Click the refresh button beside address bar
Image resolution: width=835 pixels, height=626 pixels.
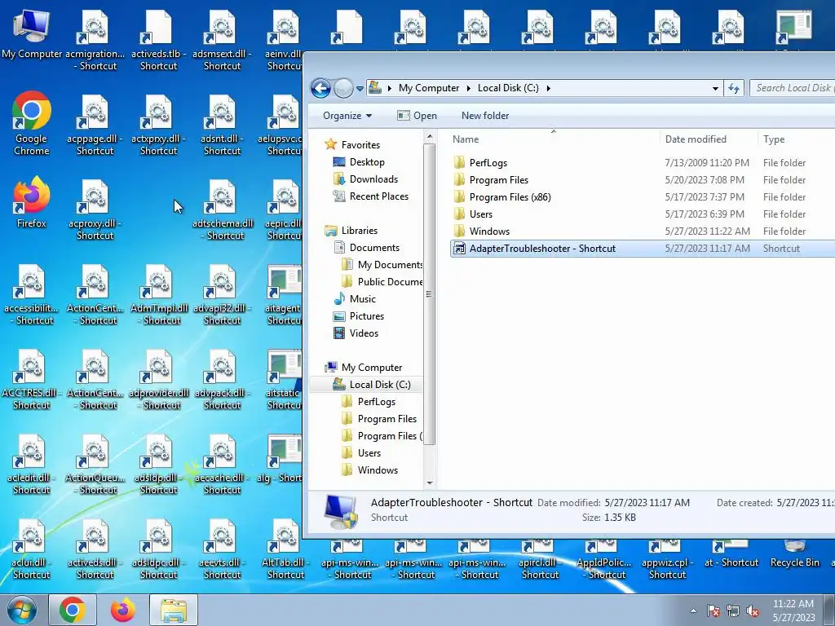click(734, 88)
